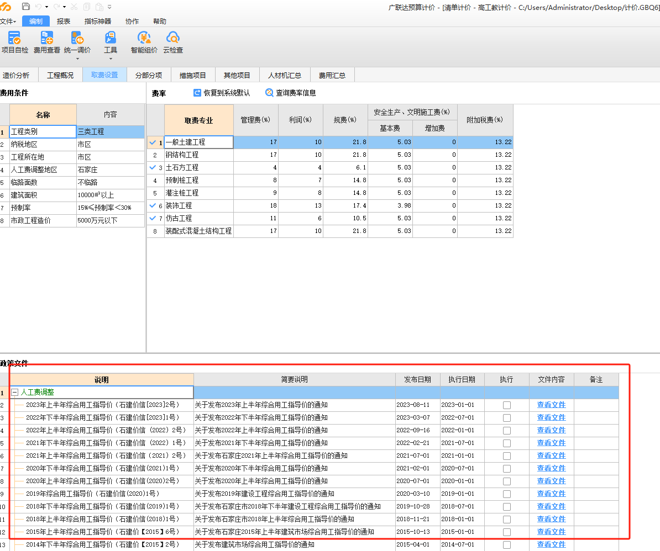Screen dimensions: 660x551
Task: Open 查看文件 link for 2014年下半年 row
Action: tap(552, 544)
